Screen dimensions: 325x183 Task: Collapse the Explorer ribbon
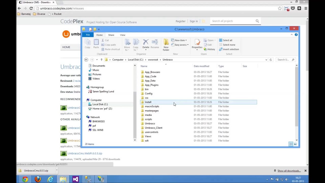coord(291,35)
